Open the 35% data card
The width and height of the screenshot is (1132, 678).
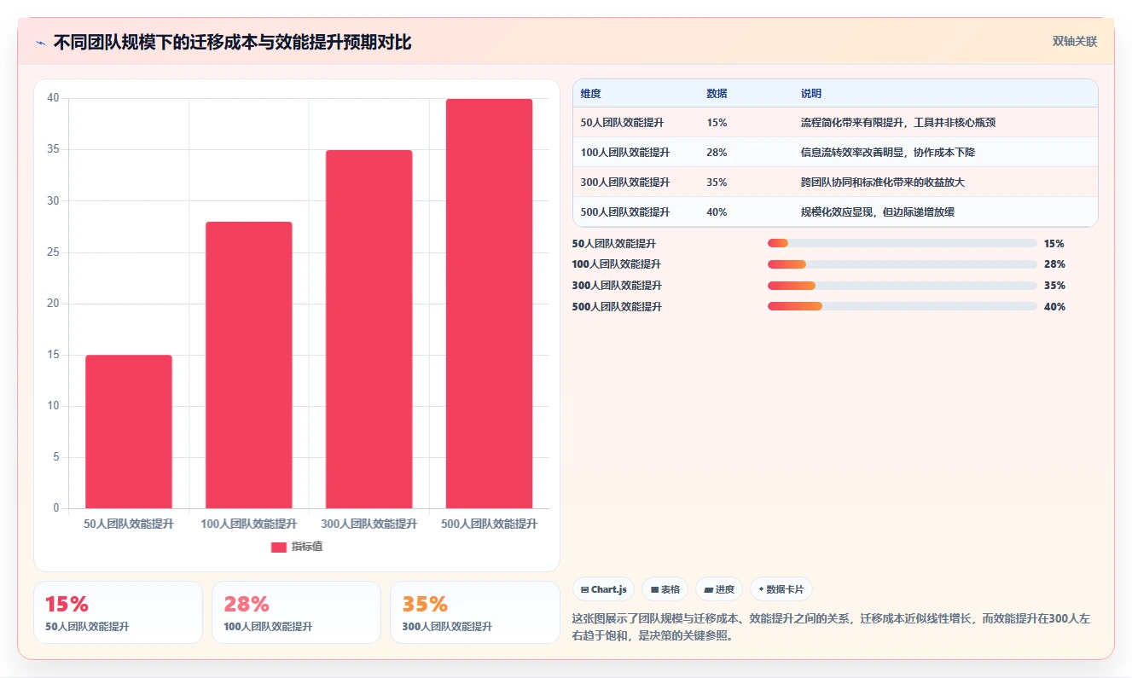tap(475, 612)
